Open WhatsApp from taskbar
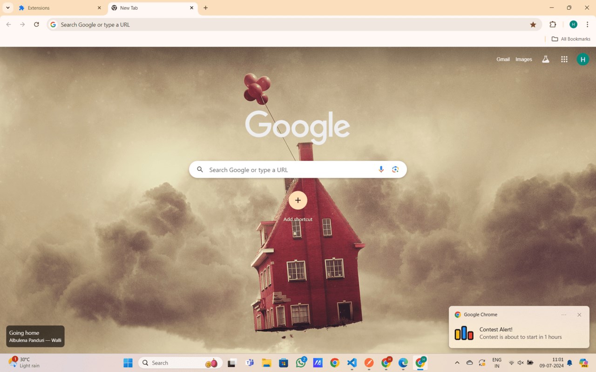 coord(301,363)
